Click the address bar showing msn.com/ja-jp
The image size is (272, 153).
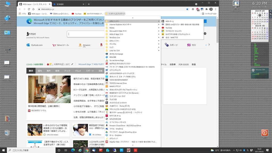(111, 9)
